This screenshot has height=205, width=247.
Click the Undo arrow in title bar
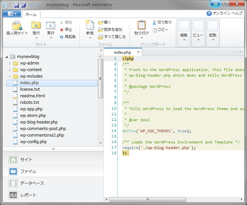[31, 6]
